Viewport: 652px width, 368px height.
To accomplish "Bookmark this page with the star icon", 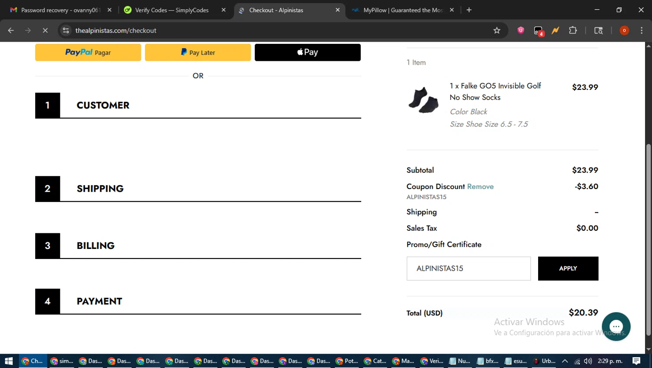I will point(497,30).
